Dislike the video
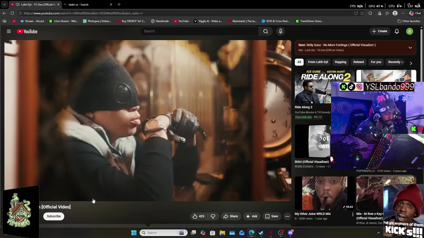Screen dimensions: 424x238 click(213, 216)
